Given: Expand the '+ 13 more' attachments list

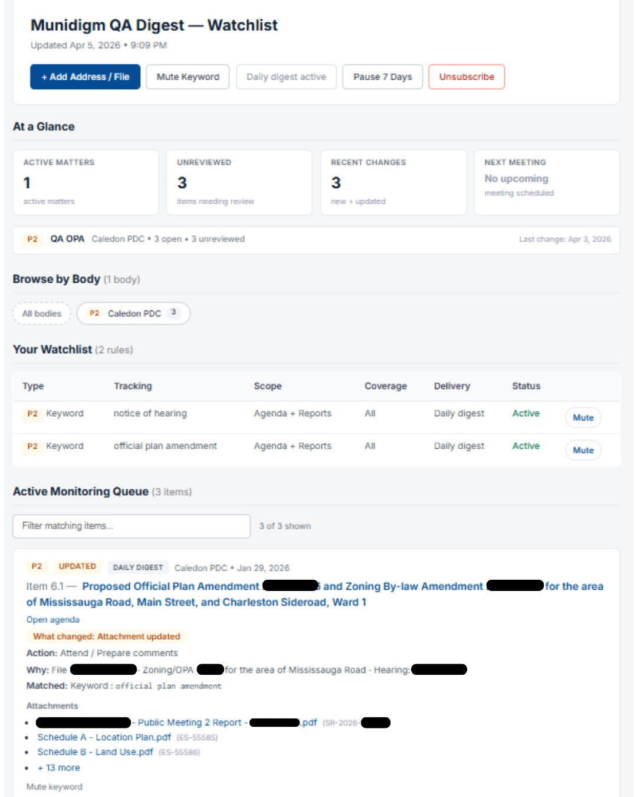Looking at the screenshot, I should pyautogui.click(x=58, y=767).
